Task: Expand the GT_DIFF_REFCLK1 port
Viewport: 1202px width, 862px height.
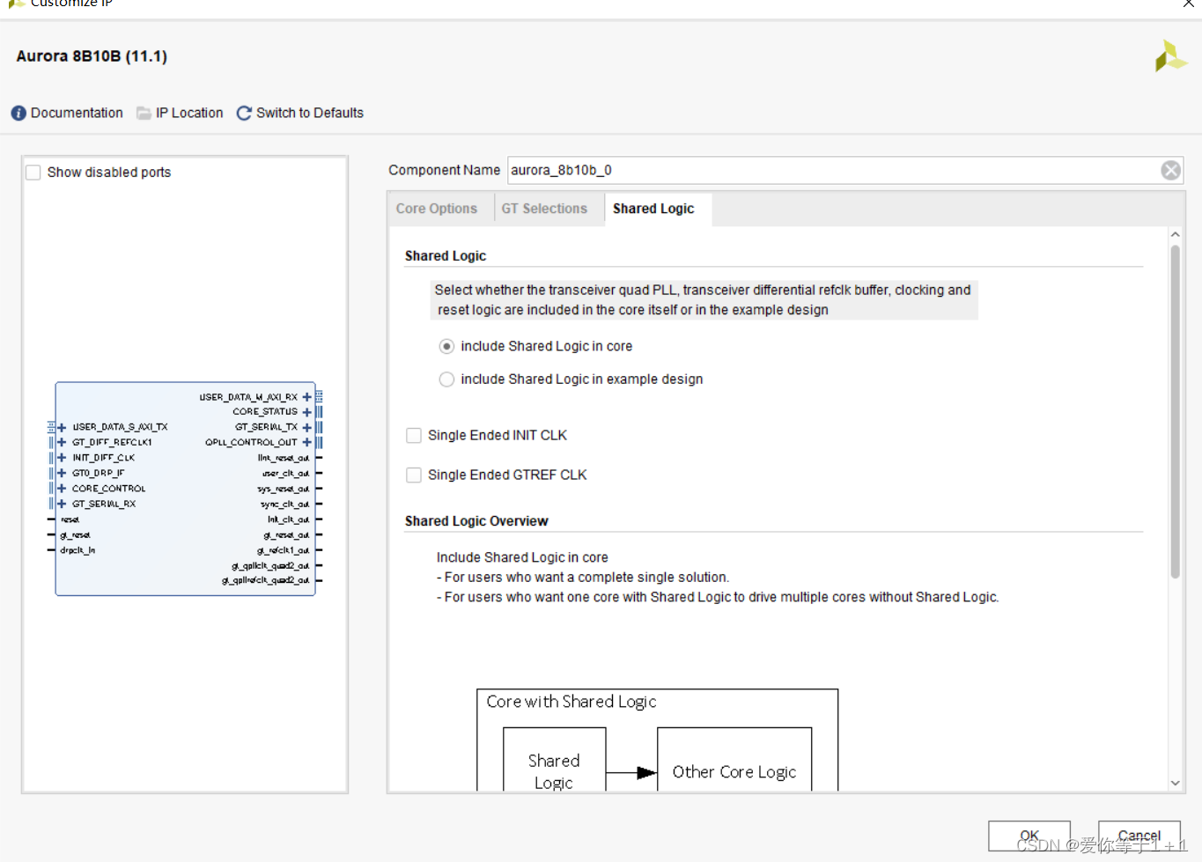Action: pos(62,442)
